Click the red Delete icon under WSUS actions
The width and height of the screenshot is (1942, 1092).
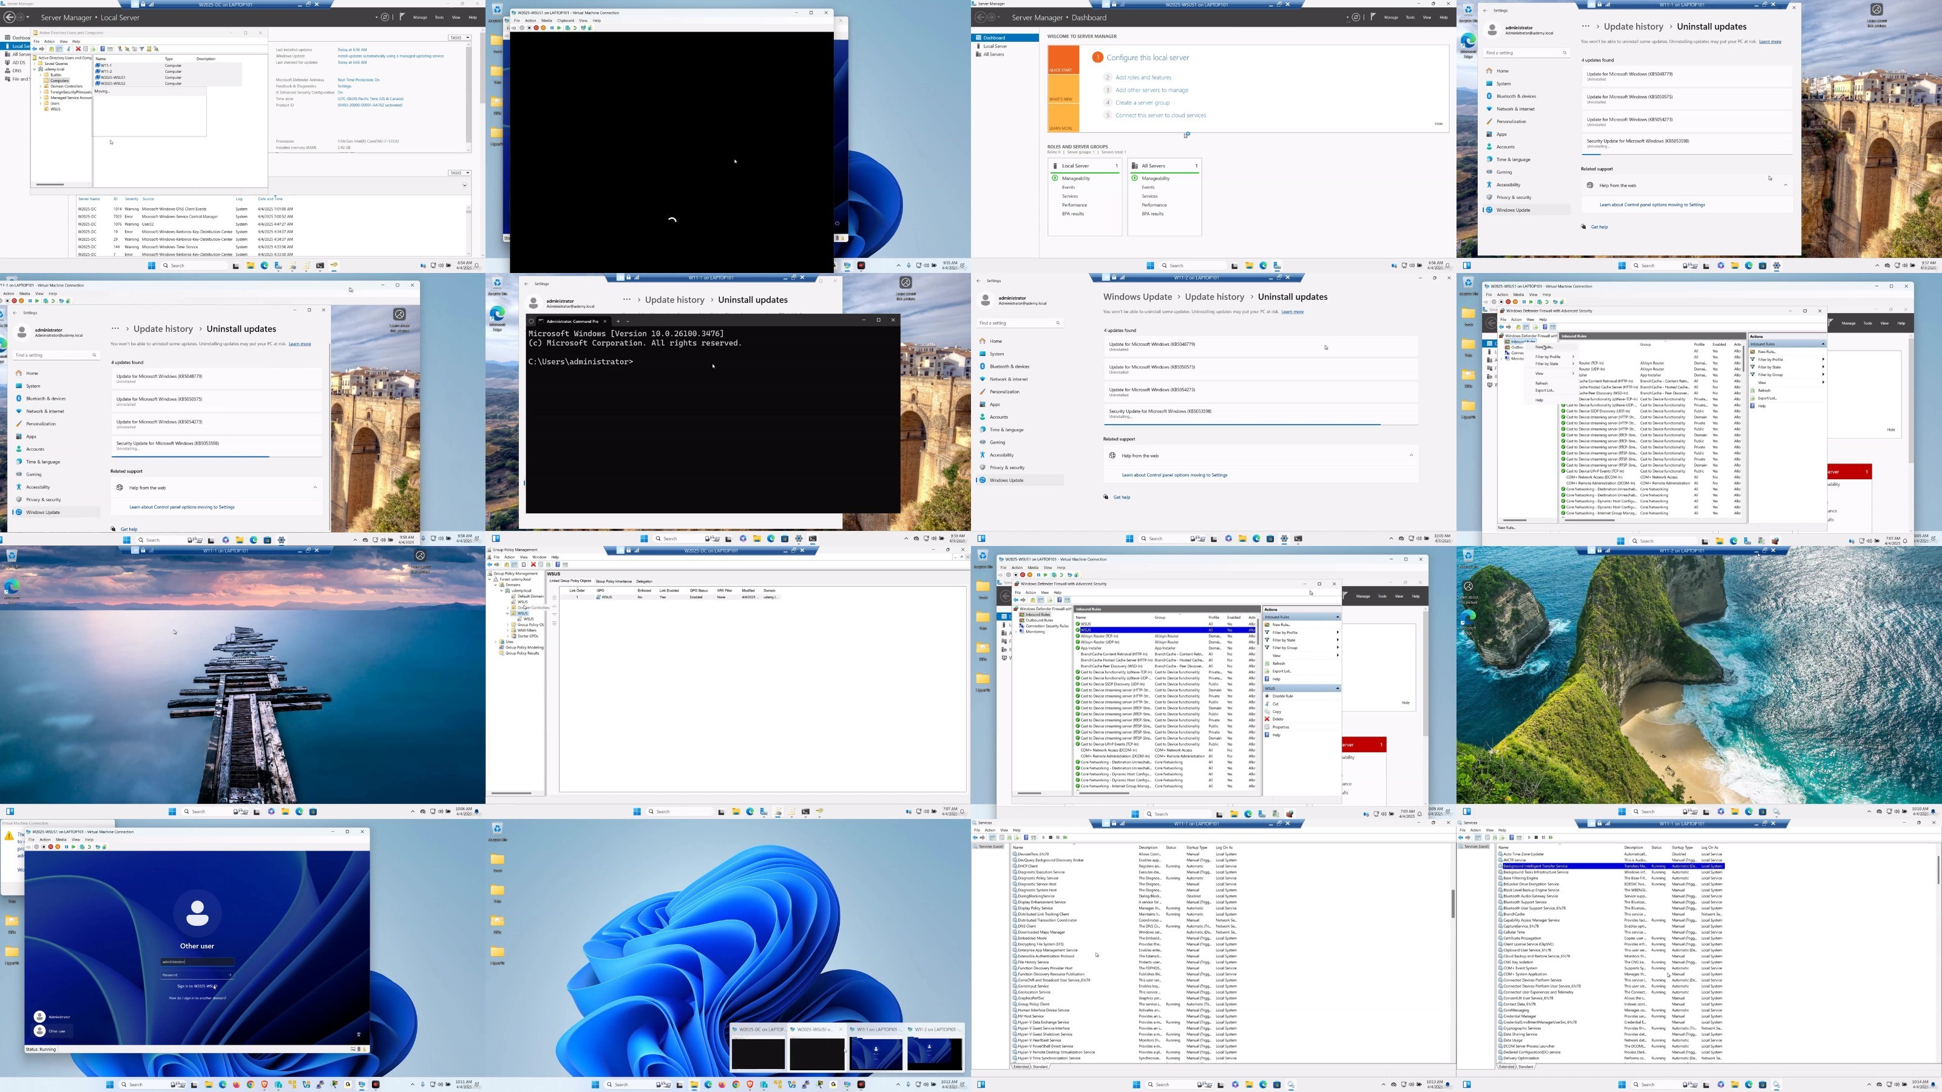1267,719
